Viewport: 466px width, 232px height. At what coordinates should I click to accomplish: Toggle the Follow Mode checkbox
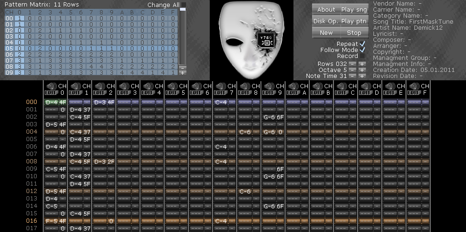click(x=362, y=50)
